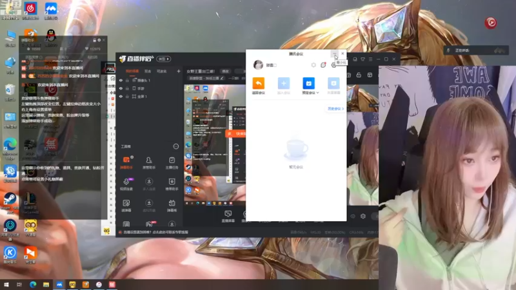
Task: Minimize the Tencent Meeting window
Action: coord(334,53)
